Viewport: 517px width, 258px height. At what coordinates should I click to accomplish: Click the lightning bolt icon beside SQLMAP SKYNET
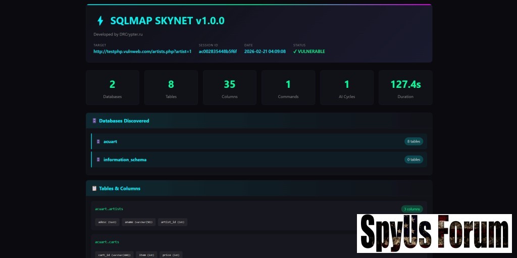coord(100,21)
